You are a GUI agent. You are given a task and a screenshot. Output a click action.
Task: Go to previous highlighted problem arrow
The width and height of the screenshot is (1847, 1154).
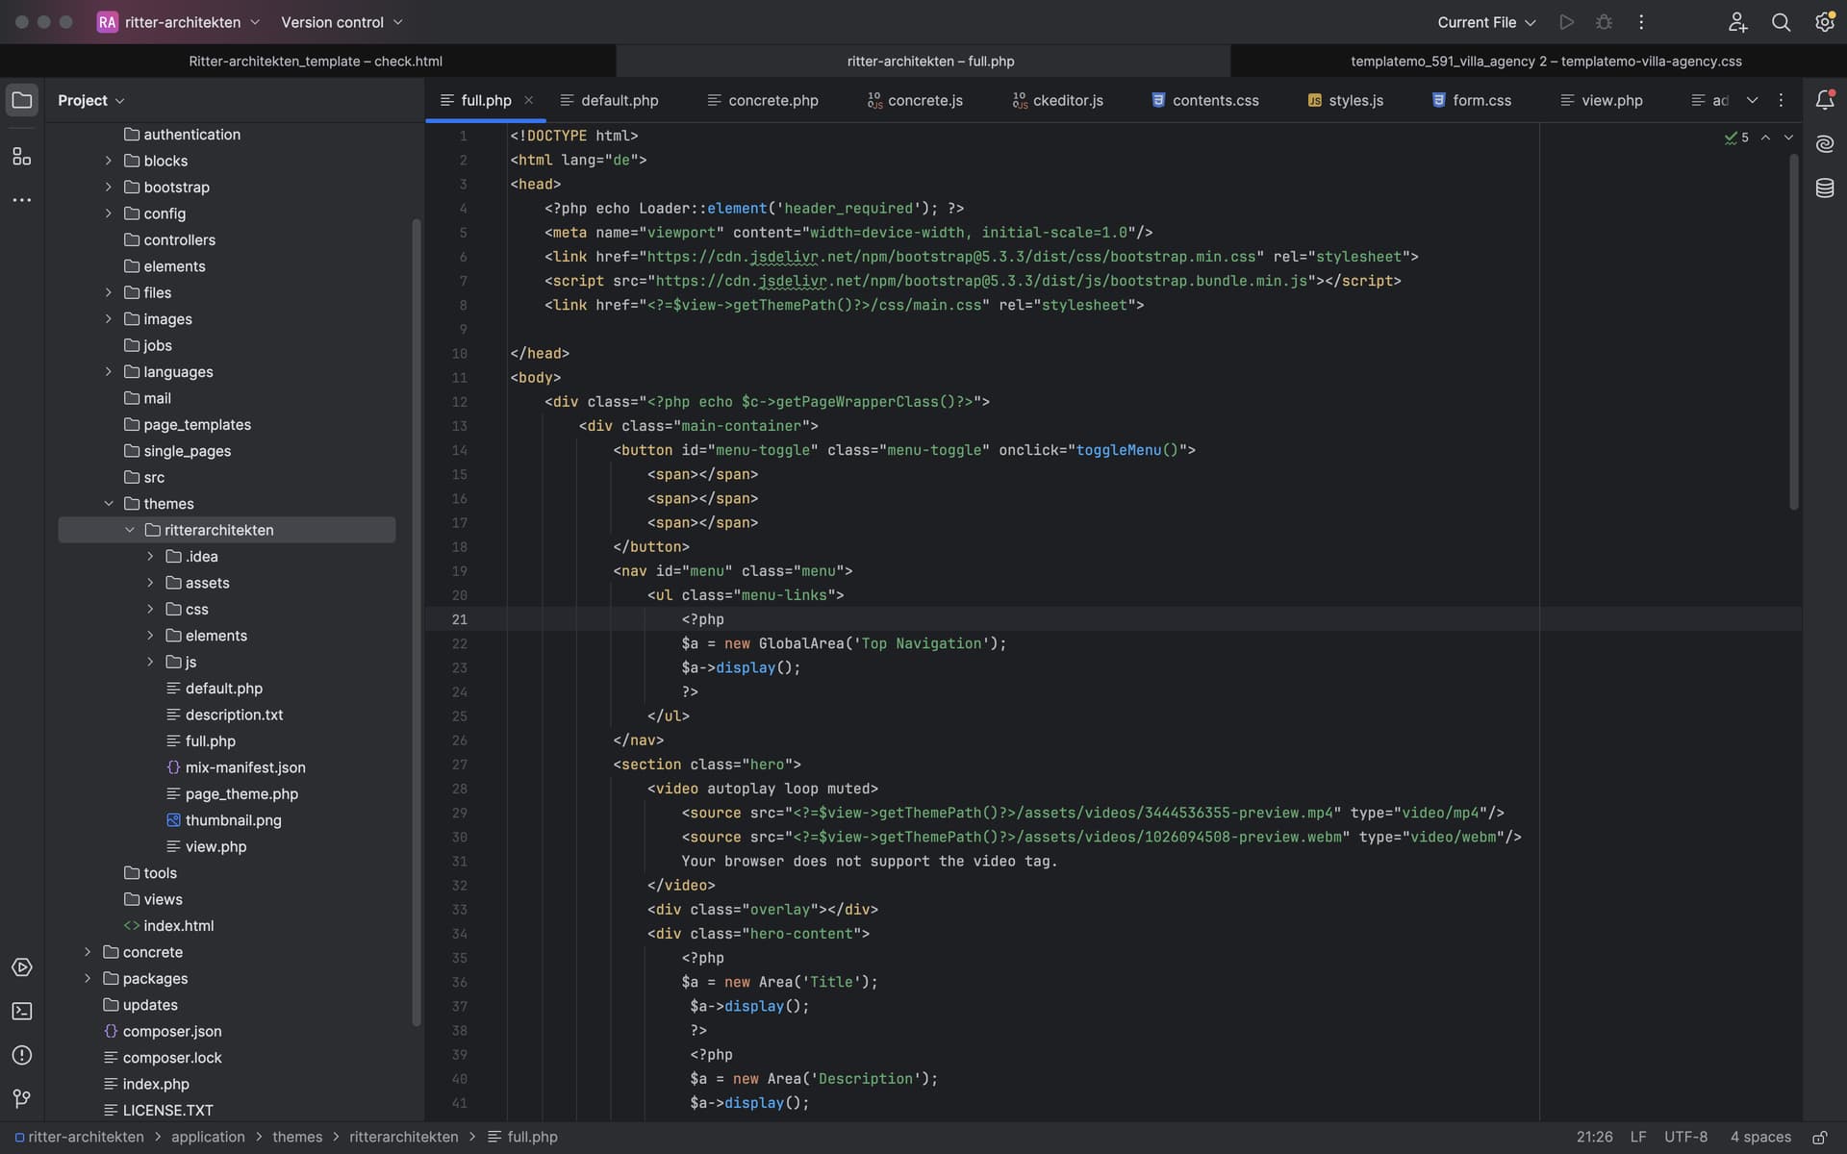1765,138
